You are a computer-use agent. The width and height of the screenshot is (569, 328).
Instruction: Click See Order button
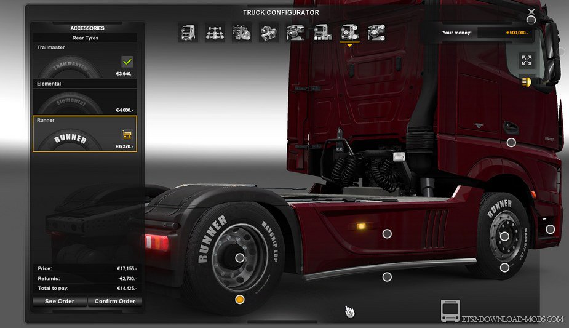60,301
